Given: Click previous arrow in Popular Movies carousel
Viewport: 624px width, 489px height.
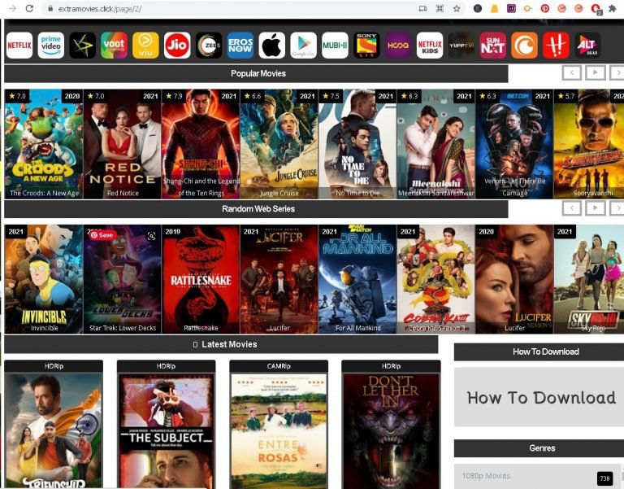Looking at the screenshot, I should click(572, 73).
